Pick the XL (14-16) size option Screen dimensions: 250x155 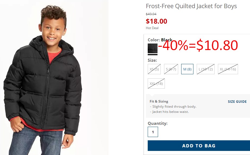[x=228, y=69]
